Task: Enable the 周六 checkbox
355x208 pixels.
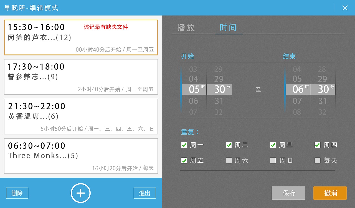Action: coord(229,160)
